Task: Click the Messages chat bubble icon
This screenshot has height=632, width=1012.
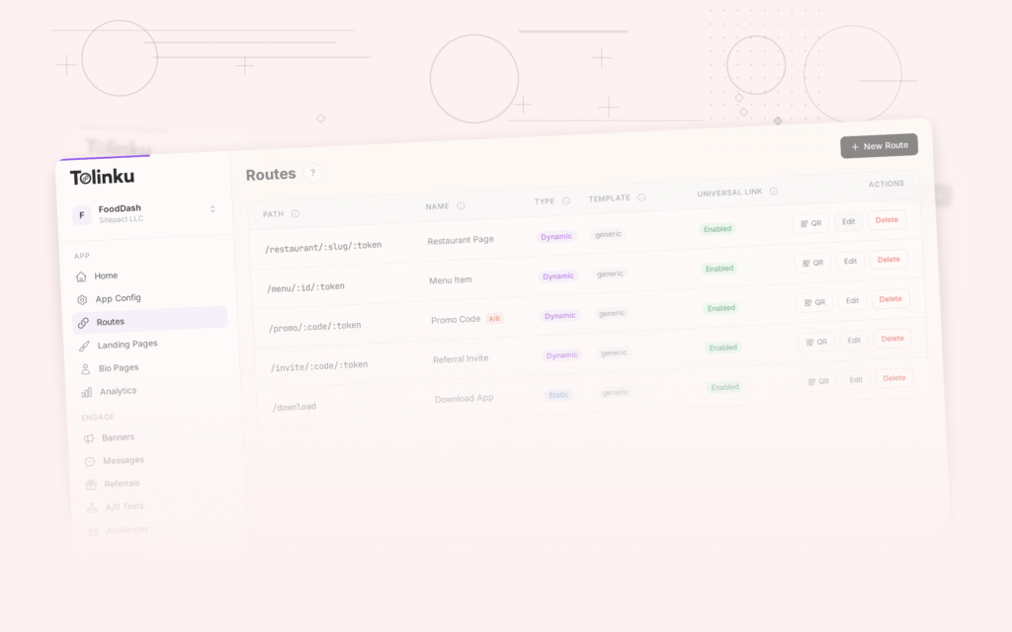Action: tap(90, 462)
